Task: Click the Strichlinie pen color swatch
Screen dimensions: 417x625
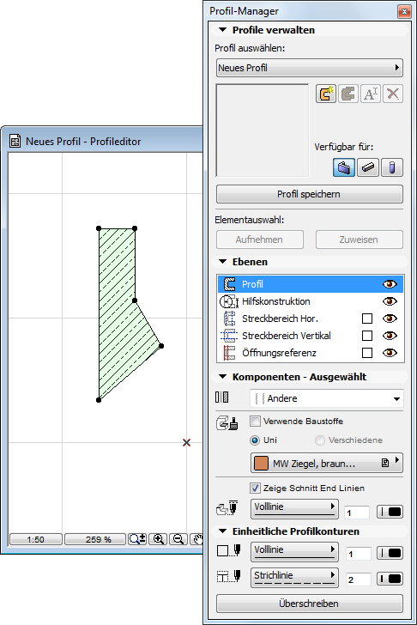Action: (x=390, y=579)
